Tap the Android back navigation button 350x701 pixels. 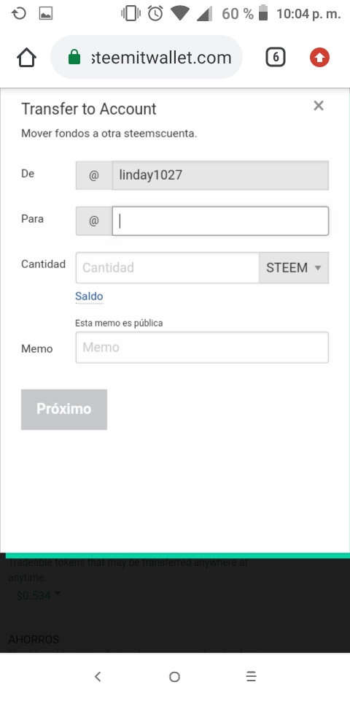pos(98,676)
